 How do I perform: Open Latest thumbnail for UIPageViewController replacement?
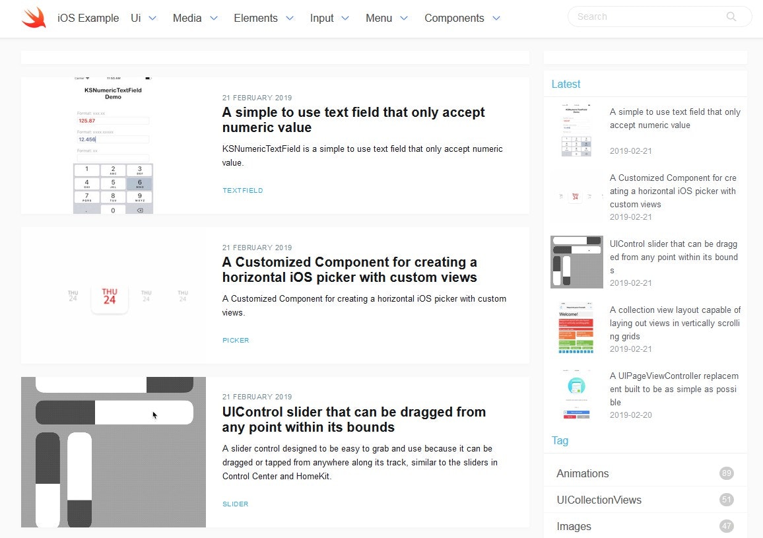[x=577, y=394]
